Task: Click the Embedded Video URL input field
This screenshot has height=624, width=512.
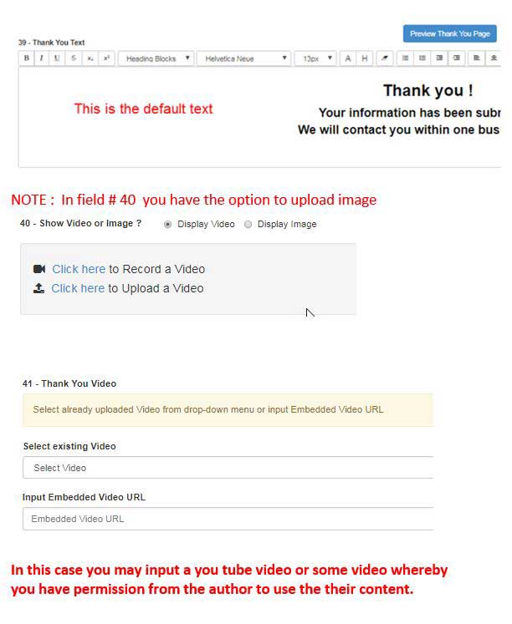Action: (x=228, y=519)
